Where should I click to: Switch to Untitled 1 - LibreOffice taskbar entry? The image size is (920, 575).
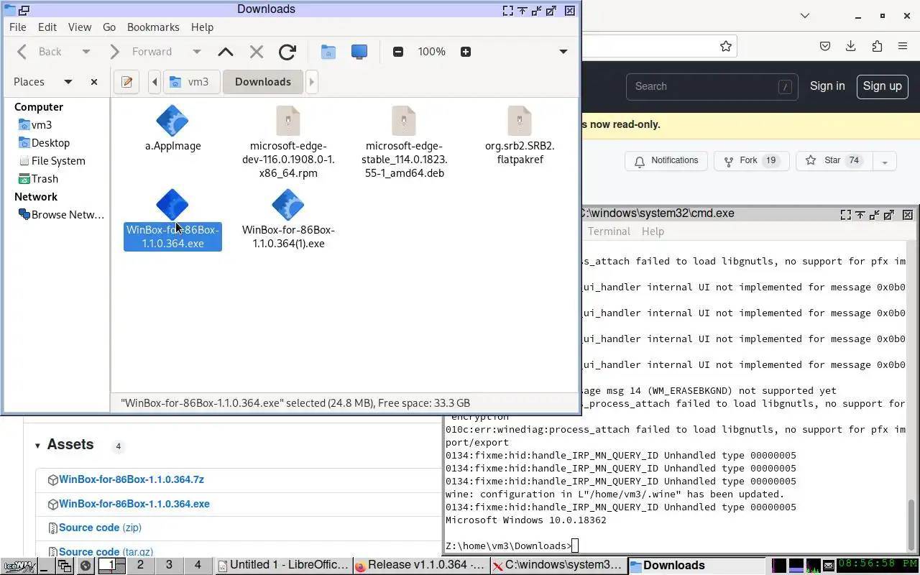point(282,565)
